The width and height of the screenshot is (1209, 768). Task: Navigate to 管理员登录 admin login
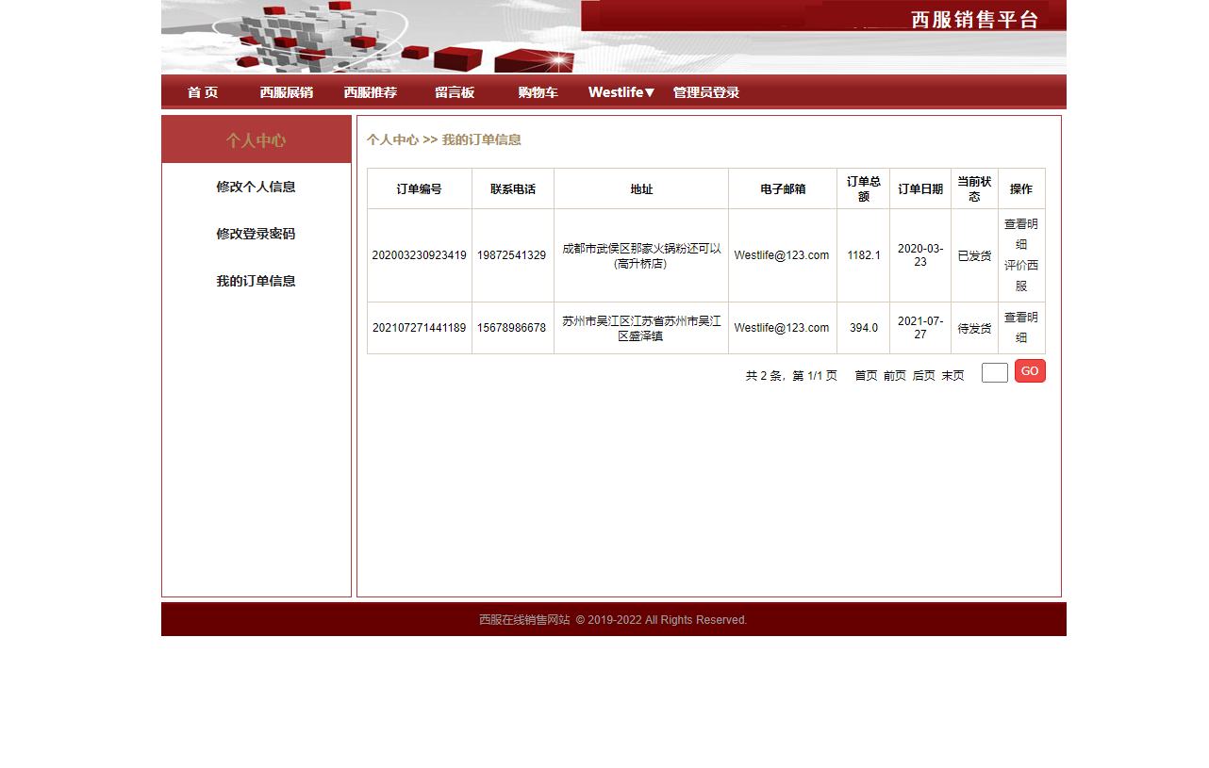pos(705,91)
